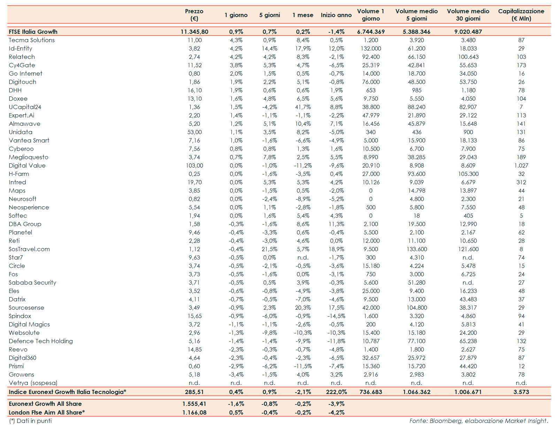
Task: Click the "UCapital24" row label
Action: point(25,107)
